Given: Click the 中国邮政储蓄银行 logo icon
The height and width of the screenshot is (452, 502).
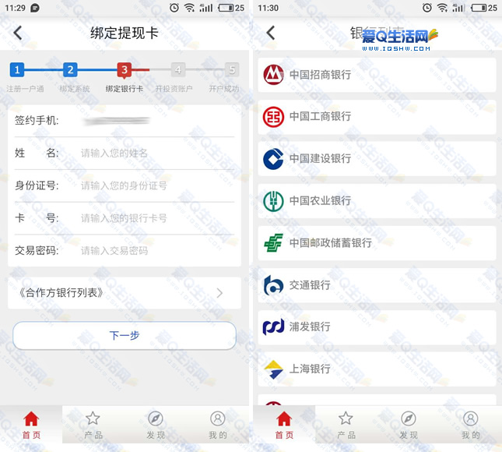Looking at the screenshot, I should coord(273,243).
